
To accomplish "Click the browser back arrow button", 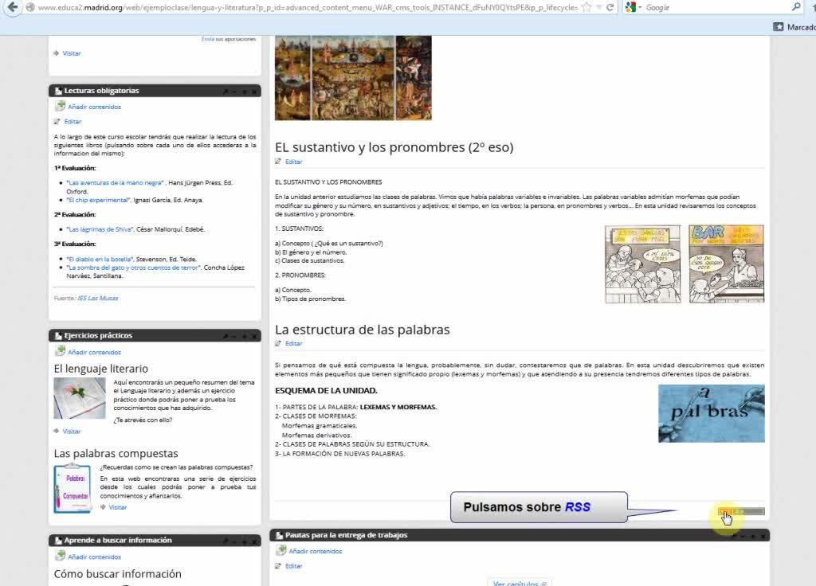I will point(13,7).
